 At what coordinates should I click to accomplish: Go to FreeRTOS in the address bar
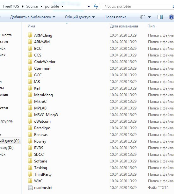point(11,6)
